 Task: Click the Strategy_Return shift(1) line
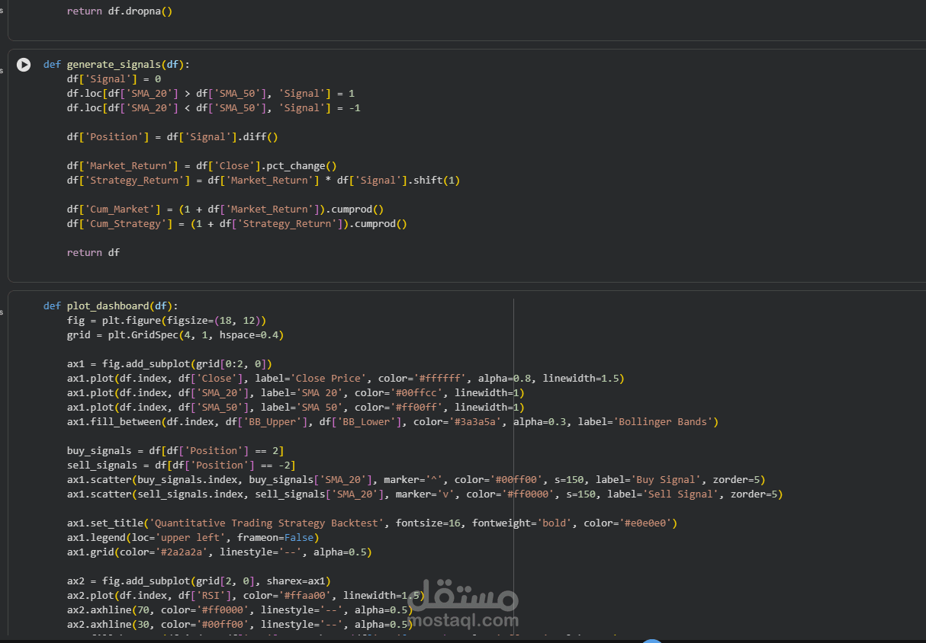coord(263,181)
